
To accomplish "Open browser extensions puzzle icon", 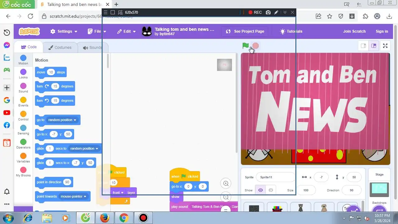I will pyautogui.click(x=365, y=16).
